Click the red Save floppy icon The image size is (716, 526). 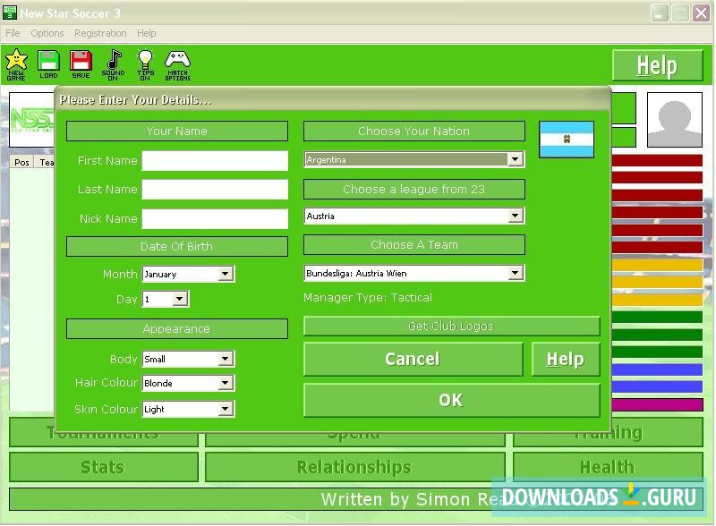coord(81,64)
